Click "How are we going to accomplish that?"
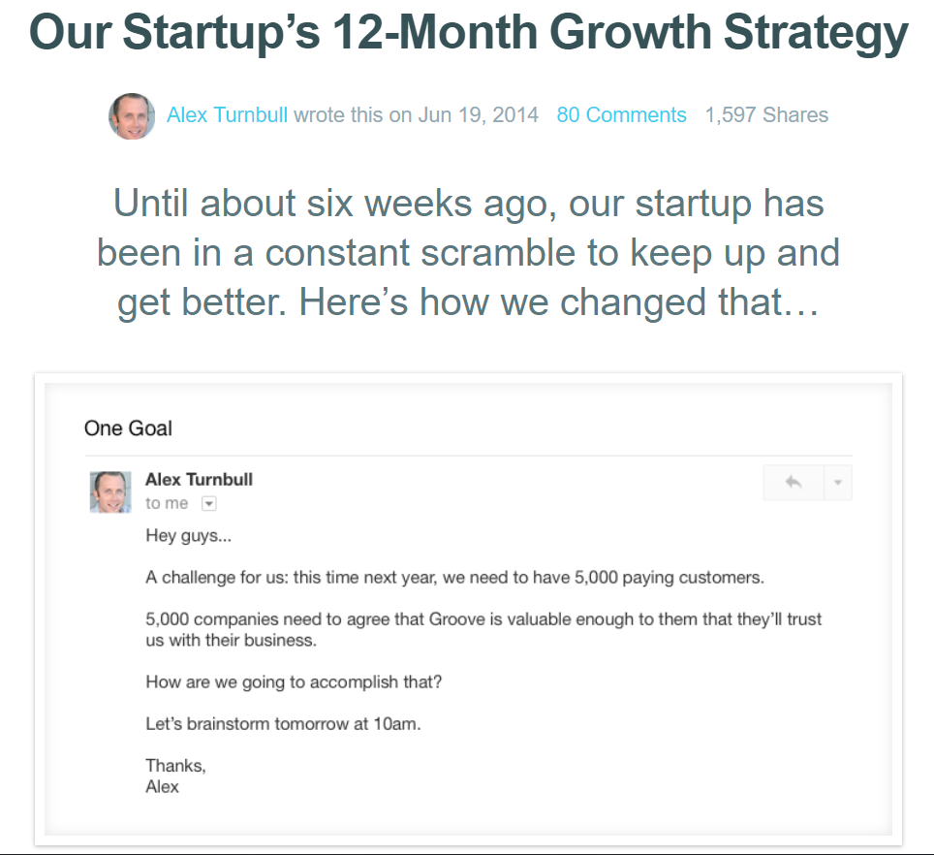This screenshot has height=855, width=934. pos(294,681)
